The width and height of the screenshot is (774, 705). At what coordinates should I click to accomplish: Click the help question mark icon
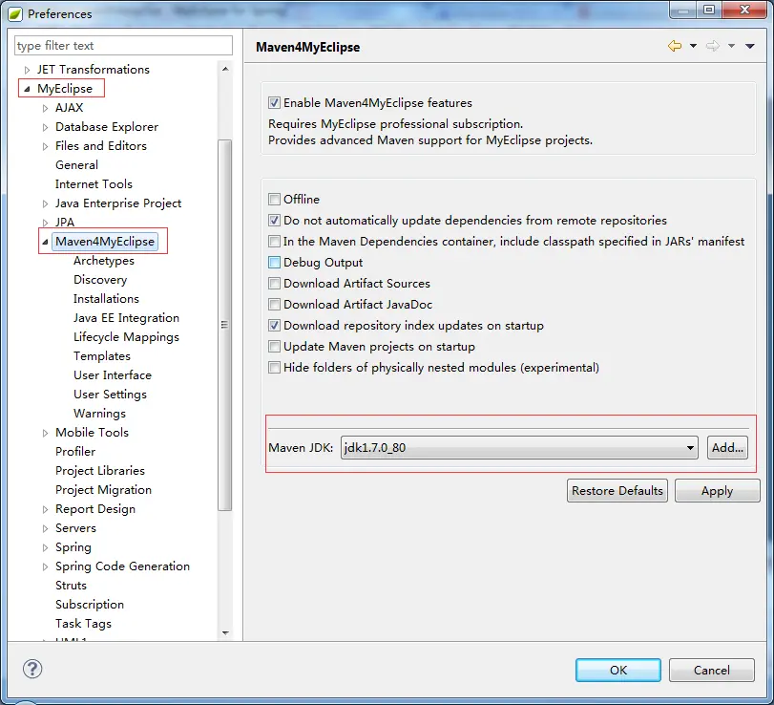(32, 669)
